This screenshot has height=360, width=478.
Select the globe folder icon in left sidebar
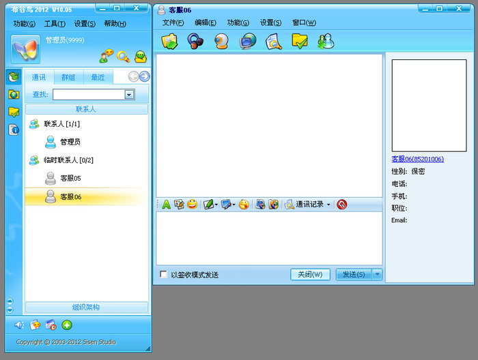point(14,95)
